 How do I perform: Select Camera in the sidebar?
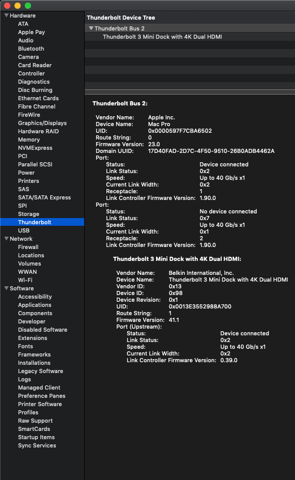pyautogui.click(x=28, y=57)
